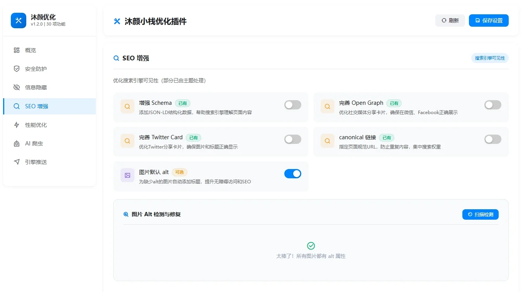Click the paper plane icon for 引擎推送
523x292 pixels.
[17, 162]
